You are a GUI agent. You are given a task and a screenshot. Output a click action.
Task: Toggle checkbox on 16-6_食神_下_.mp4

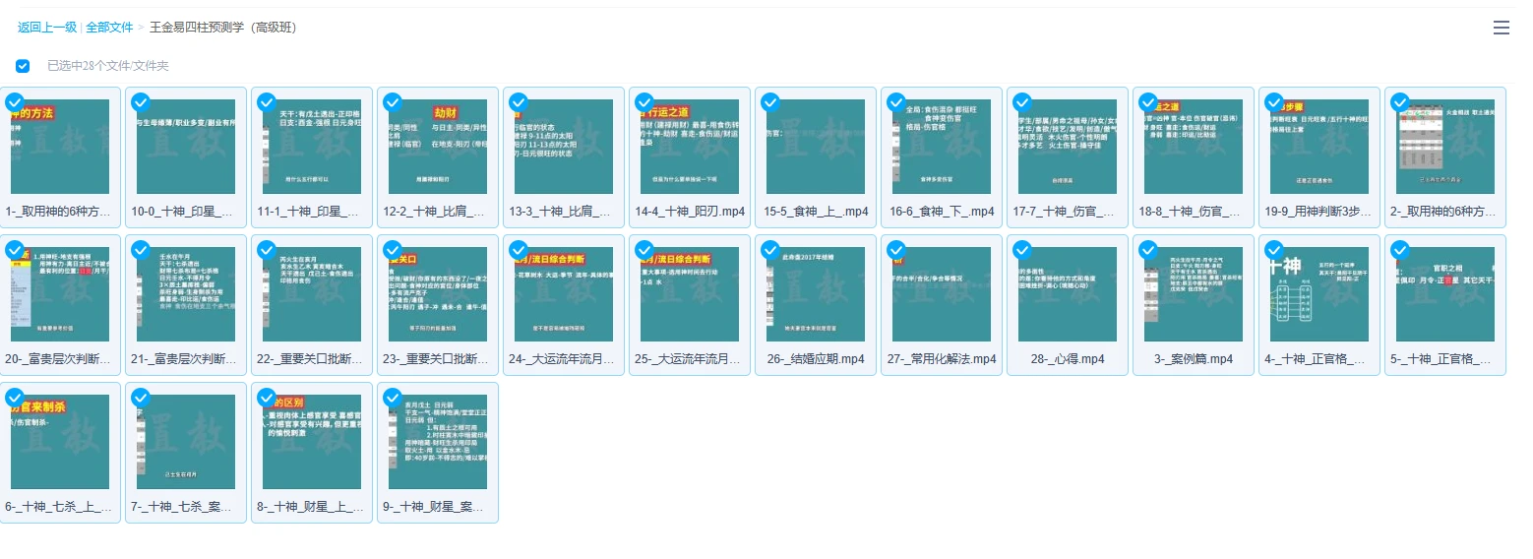(896, 101)
